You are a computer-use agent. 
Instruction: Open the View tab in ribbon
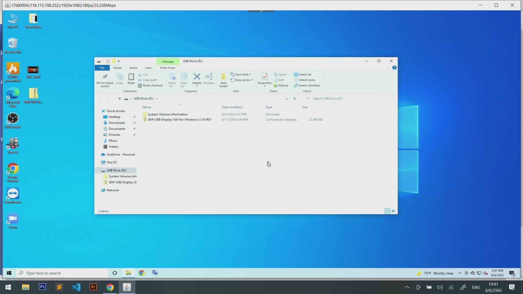tap(148, 68)
